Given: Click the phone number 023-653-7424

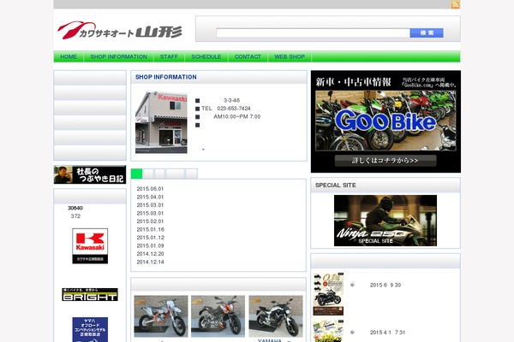Looking at the screenshot, I should (234, 109).
